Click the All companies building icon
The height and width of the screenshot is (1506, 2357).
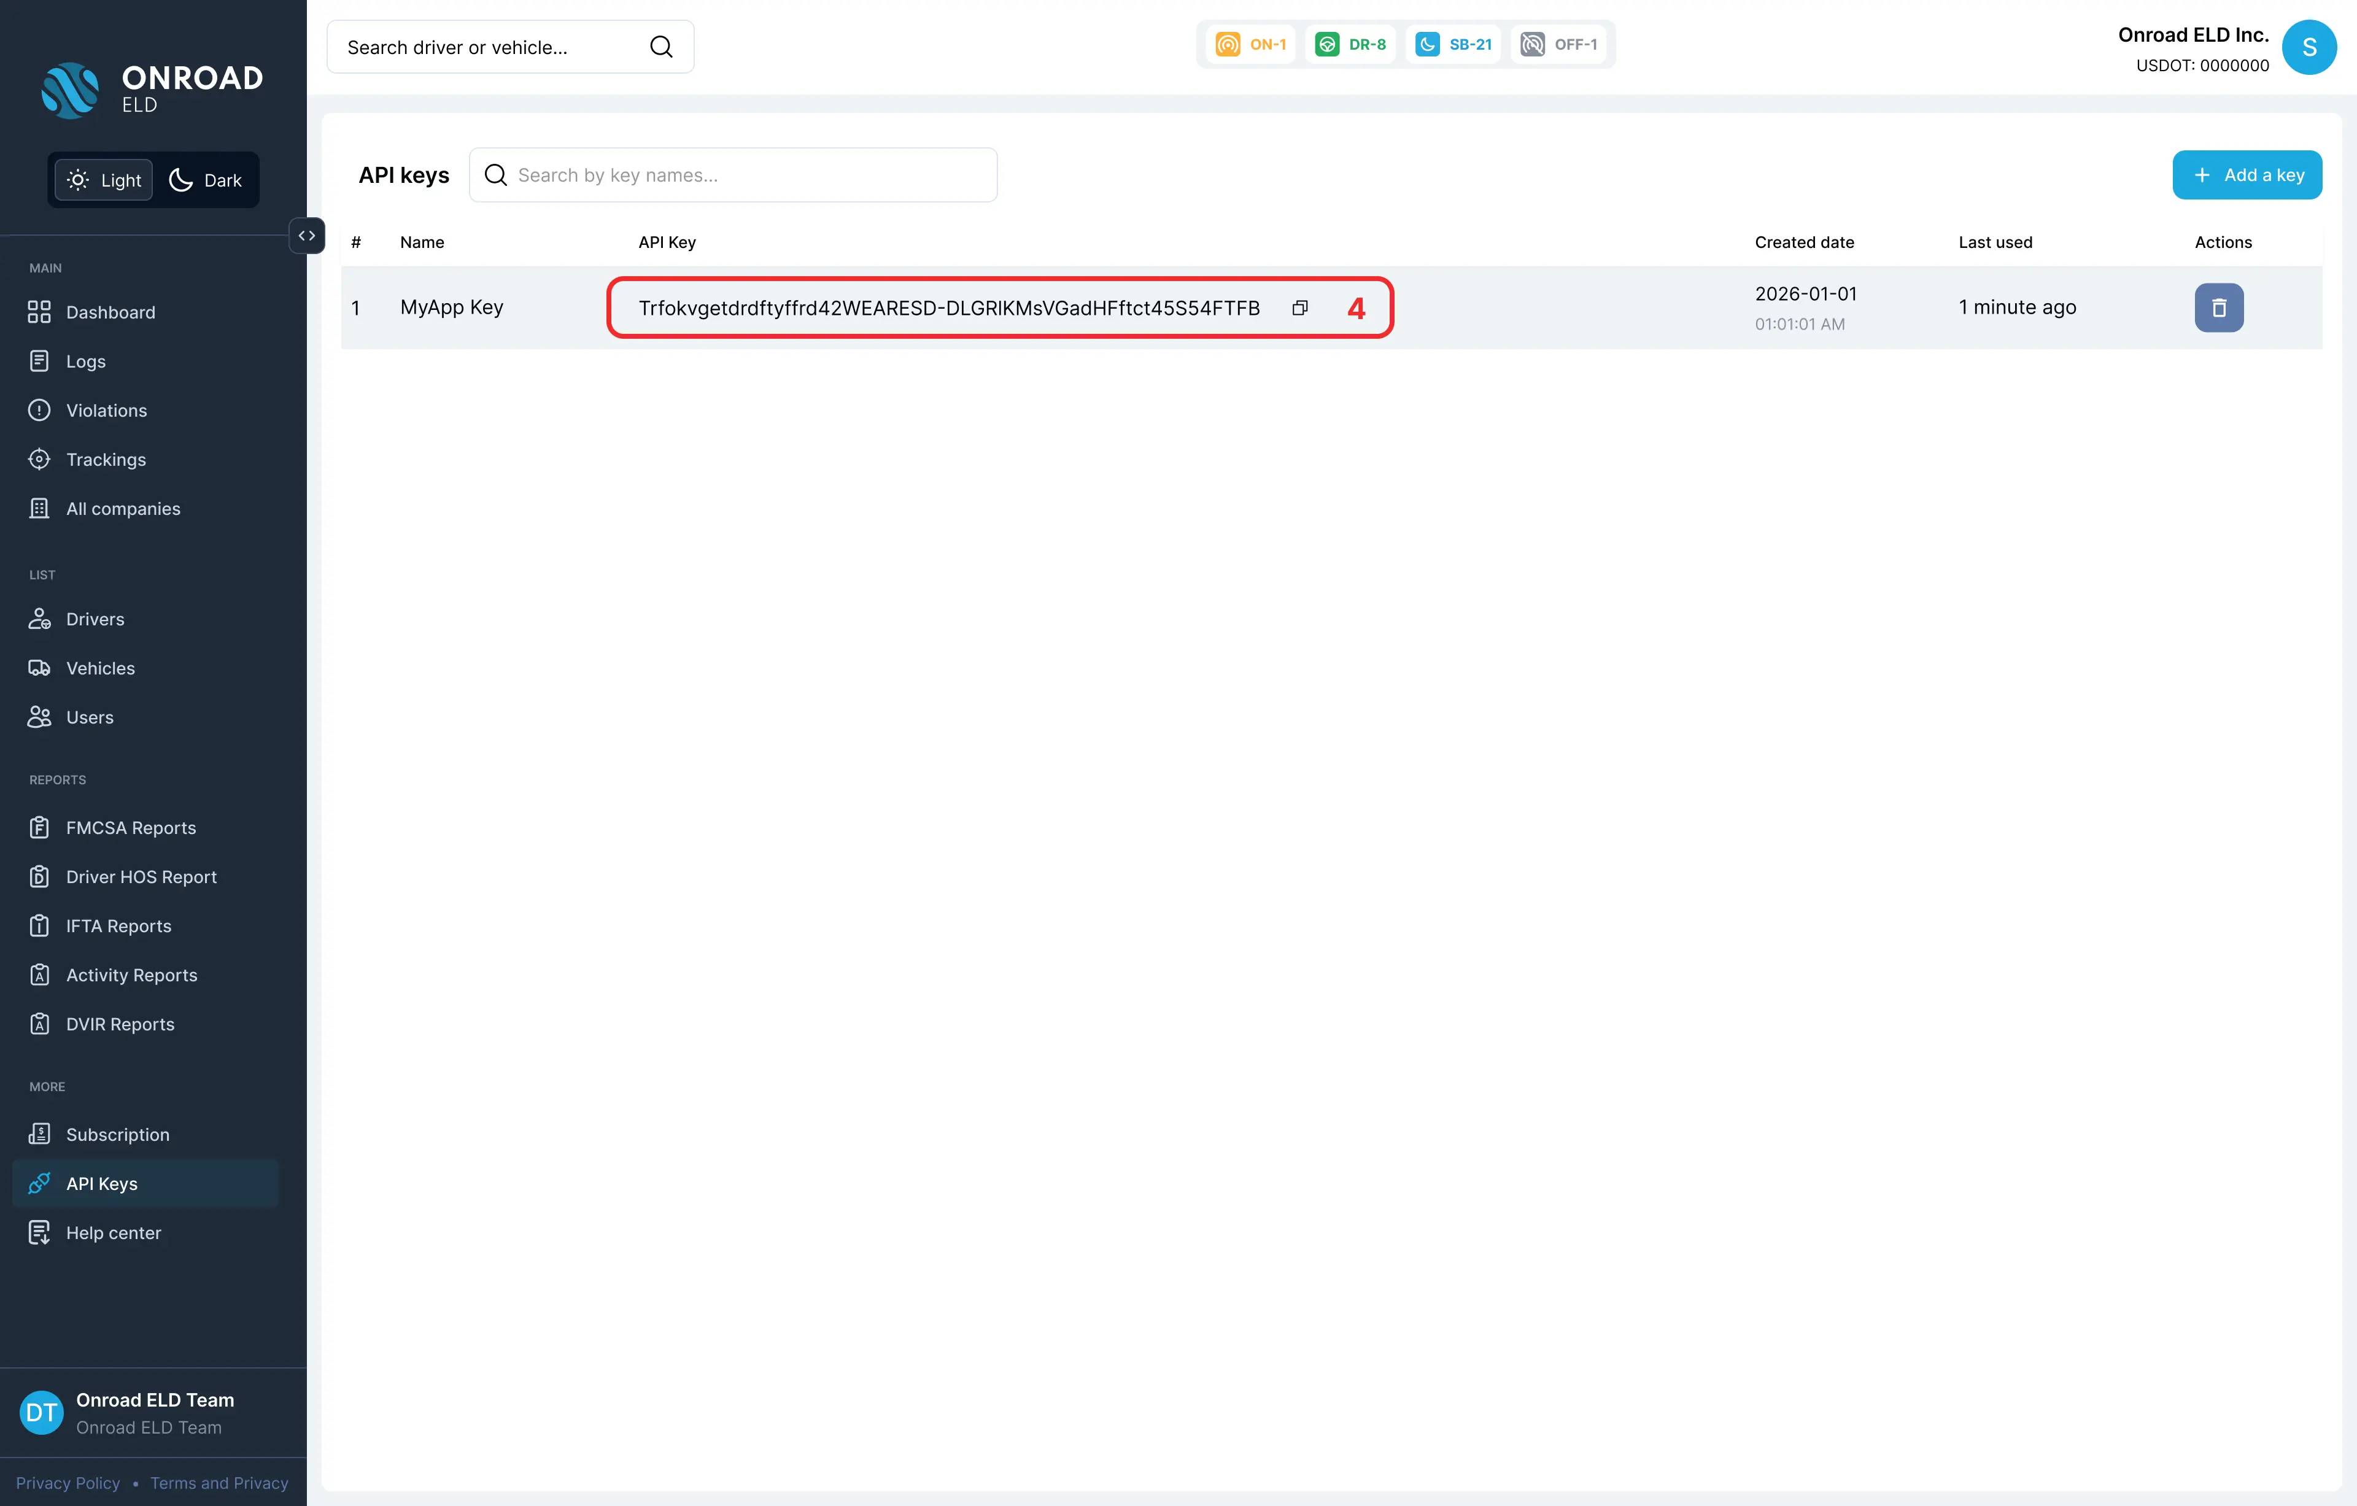pyautogui.click(x=39, y=509)
